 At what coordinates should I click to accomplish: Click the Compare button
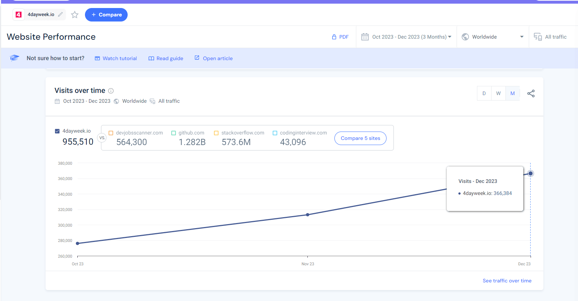pos(106,15)
